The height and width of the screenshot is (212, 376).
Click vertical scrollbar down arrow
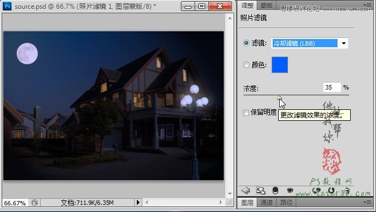(x=230, y=193)
